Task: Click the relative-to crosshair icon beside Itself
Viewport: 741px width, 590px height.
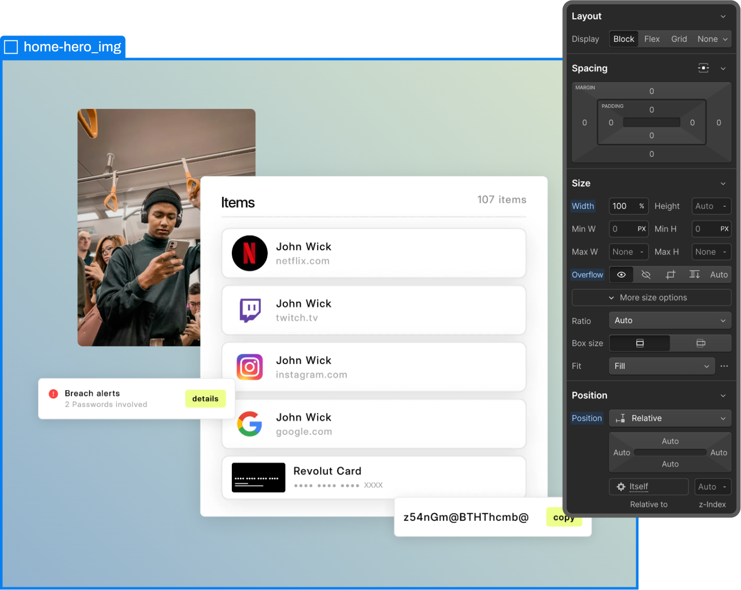Action: coord(622,486)
